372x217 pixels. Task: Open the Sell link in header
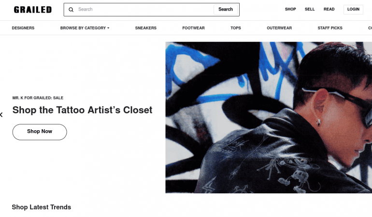point(310,9)
